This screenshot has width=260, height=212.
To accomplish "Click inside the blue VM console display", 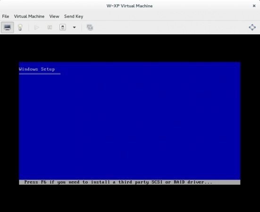I will pos(130,123).
